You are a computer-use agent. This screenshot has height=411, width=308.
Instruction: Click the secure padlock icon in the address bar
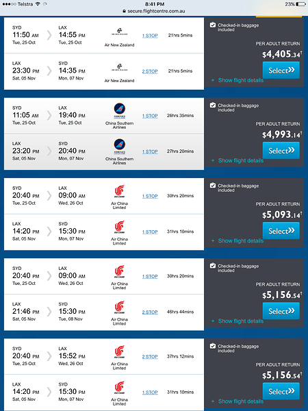(x=124, y=11)
